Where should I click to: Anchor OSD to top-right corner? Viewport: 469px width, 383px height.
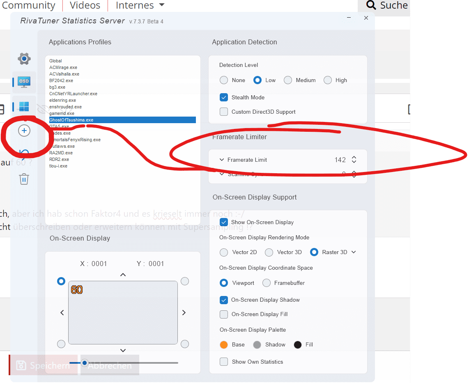tap(185, 281)
